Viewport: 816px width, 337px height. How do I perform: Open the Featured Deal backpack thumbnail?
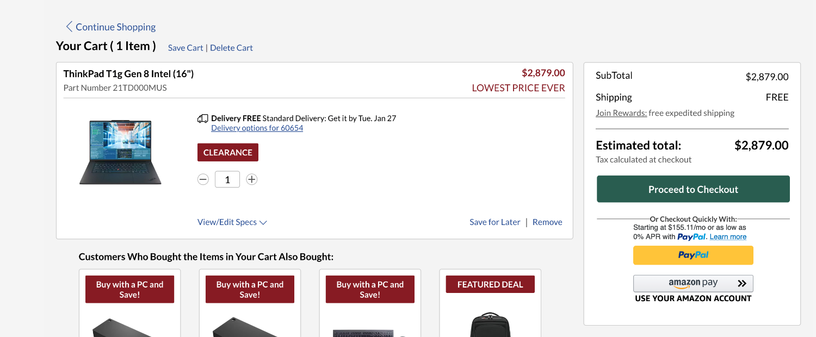pyautogui.click(x=490, y=324)
